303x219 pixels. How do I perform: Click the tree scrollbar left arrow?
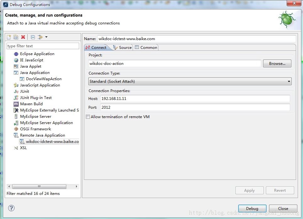coord(9,186)
